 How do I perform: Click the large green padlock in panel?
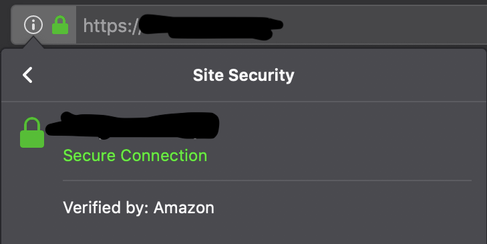(x=32, y=132)
